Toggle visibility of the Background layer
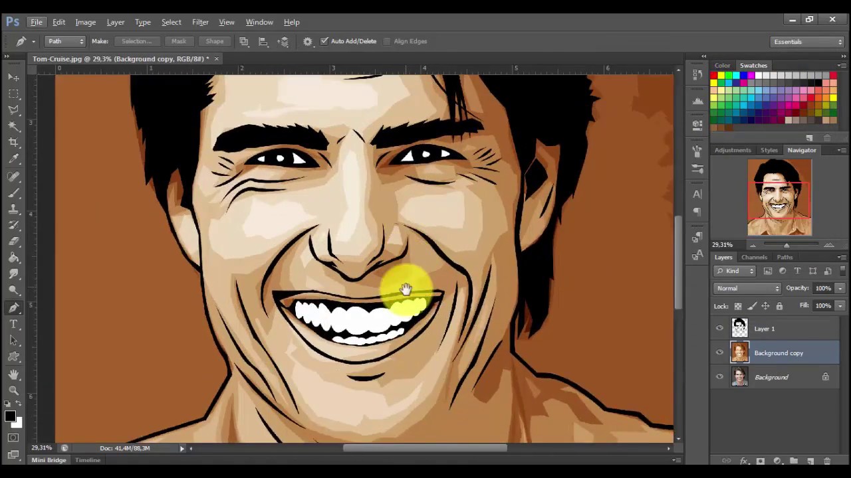The height and width of the screenshot is (478, 851). 719,377
